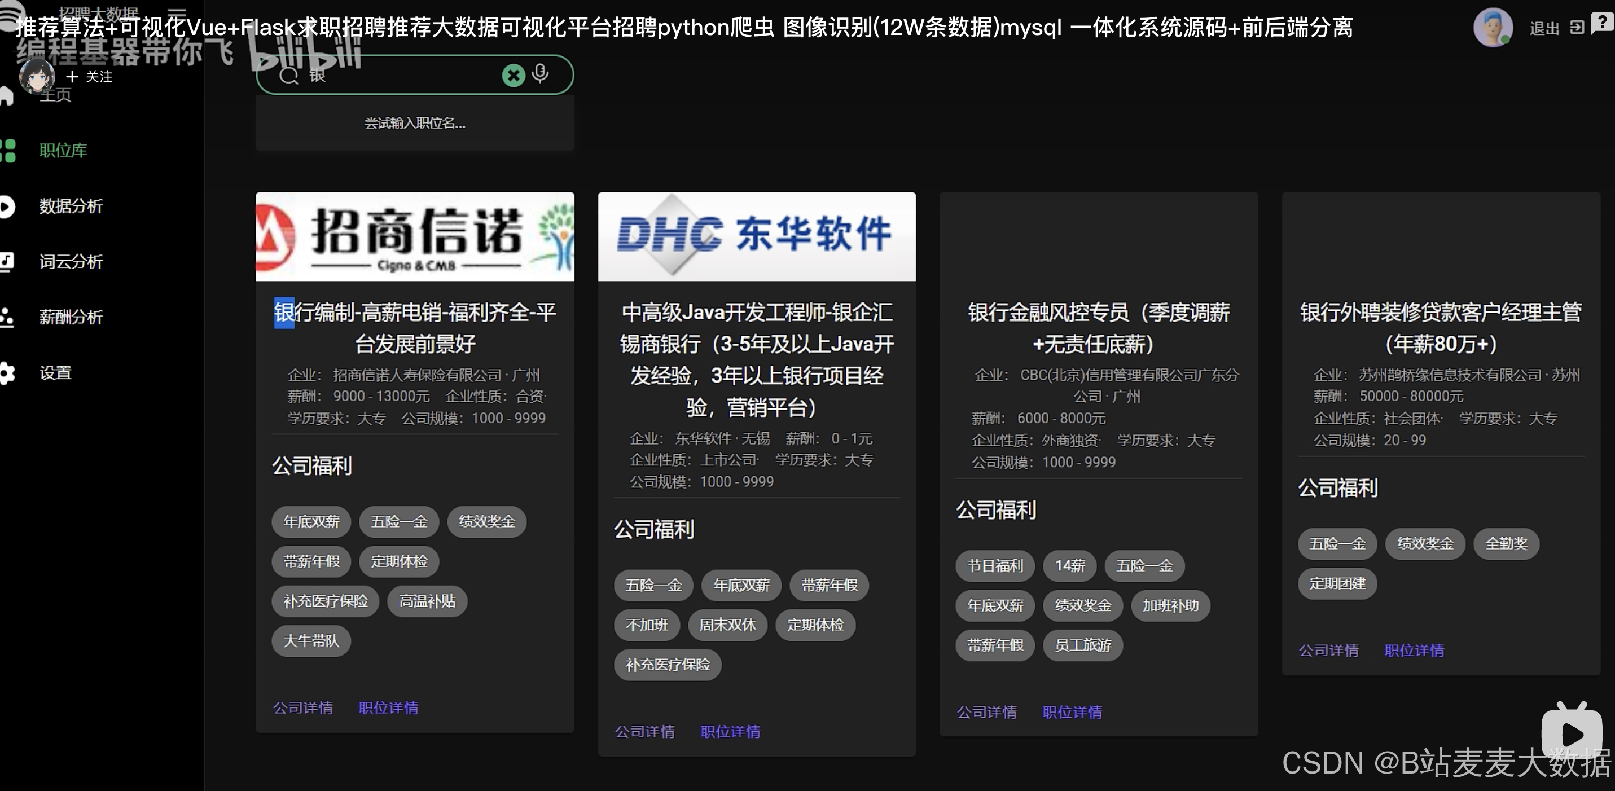
Task: Click the gear icon beside 设置
Action: tap(7, 373)
